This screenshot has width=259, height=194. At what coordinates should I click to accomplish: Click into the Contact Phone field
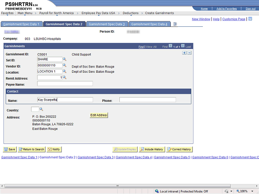[x=147, y=100]
